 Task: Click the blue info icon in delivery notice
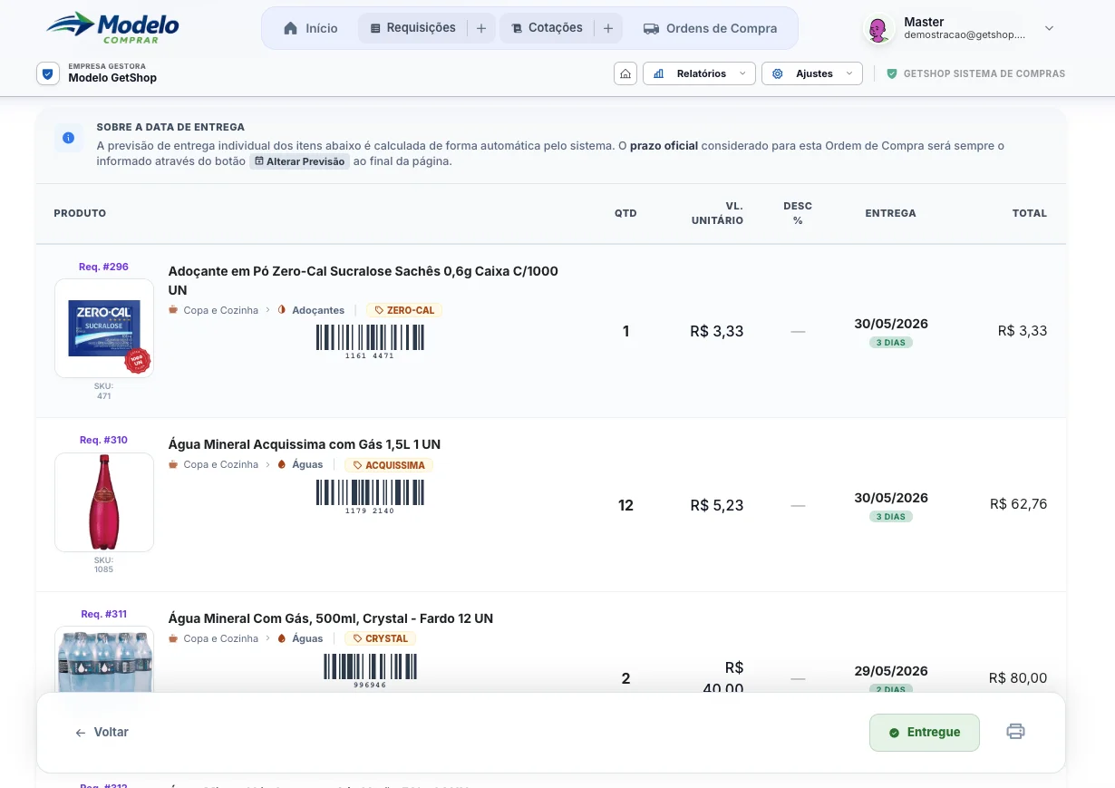click(x=68, y=138)
